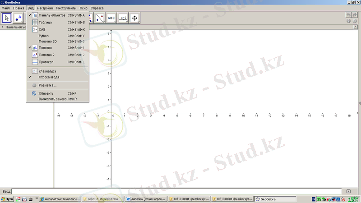This screenshot has width=361, height=203.
Task: Click the taskbar language indicator icon
Action: click(314, 199)
